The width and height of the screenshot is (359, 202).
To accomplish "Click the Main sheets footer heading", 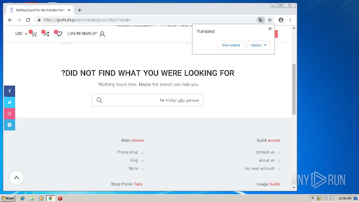I will click(132, 140).
